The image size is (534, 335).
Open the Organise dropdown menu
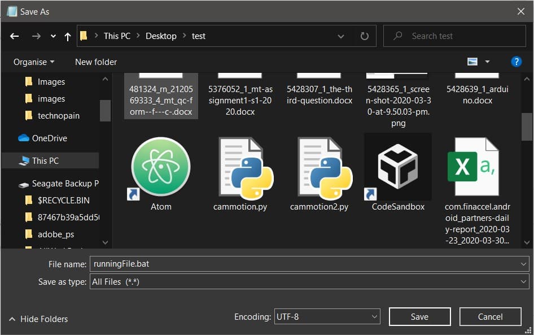(x=34, y=62)
